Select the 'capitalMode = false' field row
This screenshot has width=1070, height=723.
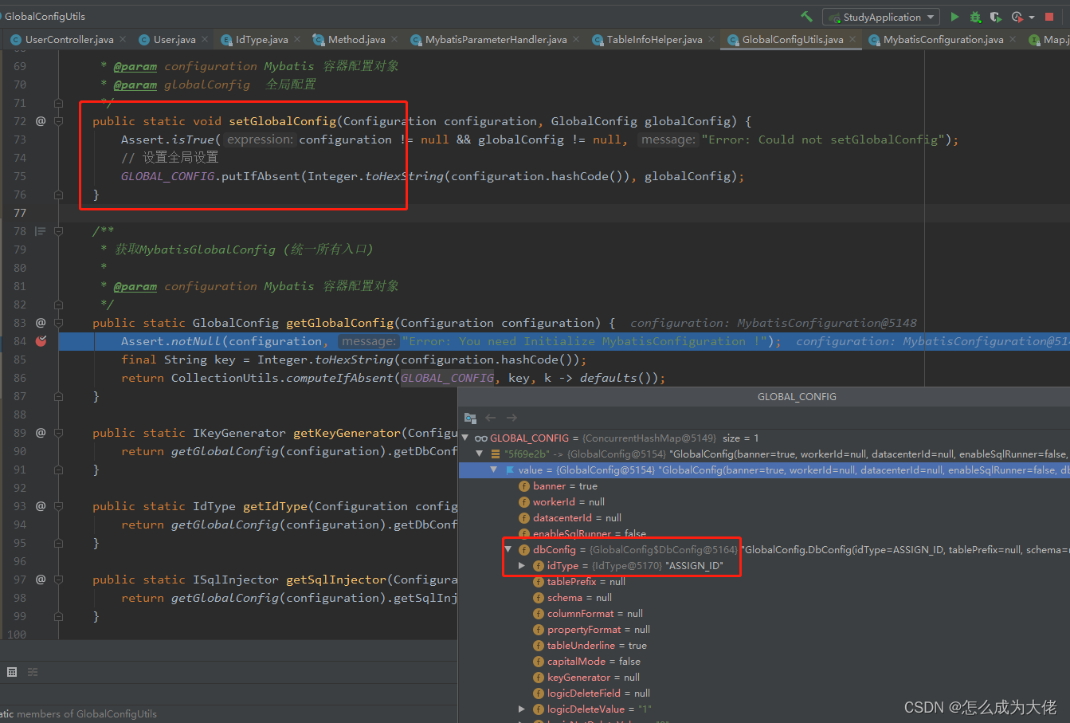click(x=764, y=661)
